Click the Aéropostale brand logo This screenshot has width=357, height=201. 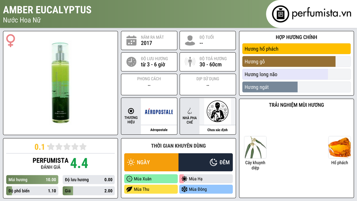tap(159, 112)
